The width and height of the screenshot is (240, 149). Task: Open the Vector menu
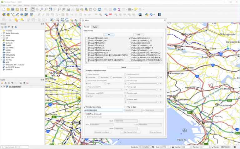coord(41,5)
